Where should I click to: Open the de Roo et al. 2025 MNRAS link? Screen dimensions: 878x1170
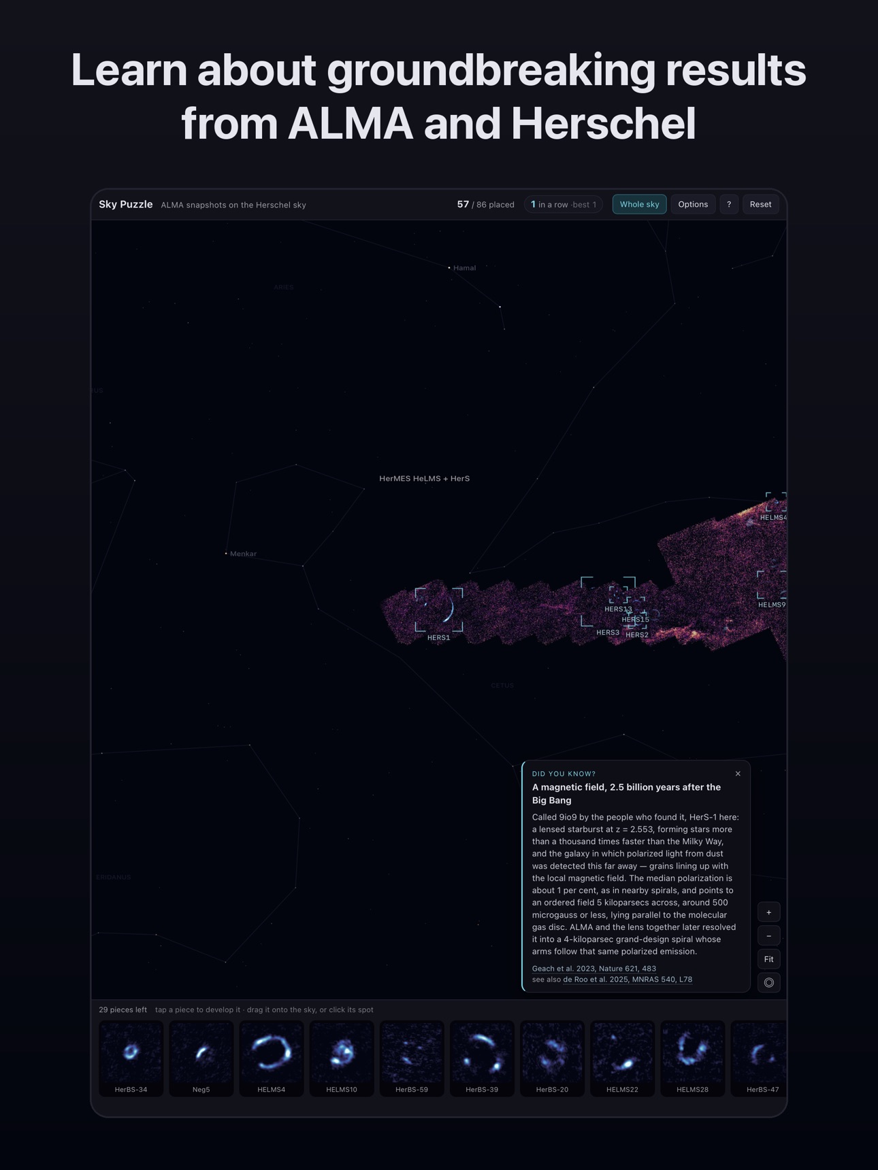tap(628, 980)
